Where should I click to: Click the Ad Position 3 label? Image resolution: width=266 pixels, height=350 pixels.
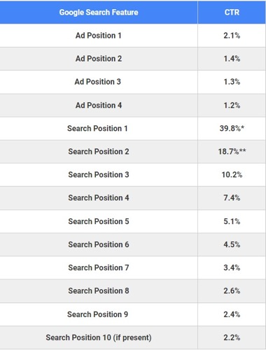pos(98,82)
